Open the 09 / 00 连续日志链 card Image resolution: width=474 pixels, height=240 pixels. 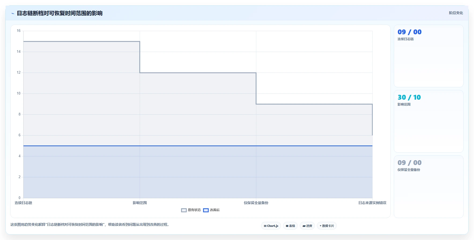[428, 56]
